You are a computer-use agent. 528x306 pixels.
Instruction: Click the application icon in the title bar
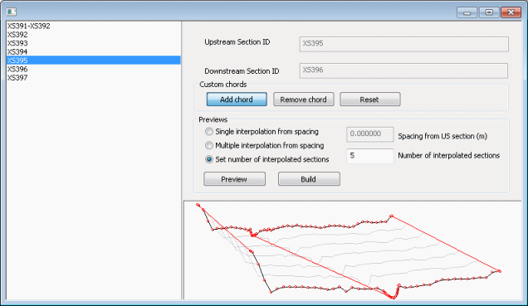pyautogui.click(x=12, y=12)
